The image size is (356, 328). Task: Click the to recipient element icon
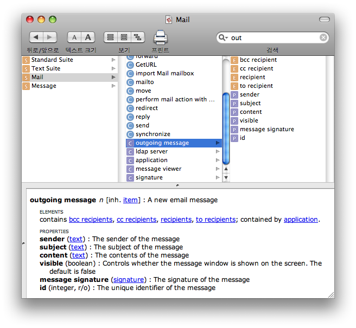tap(234, 86)
